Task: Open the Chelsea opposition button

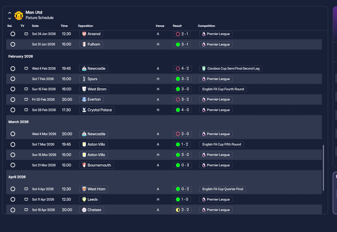Action: [x=92, y=210]
